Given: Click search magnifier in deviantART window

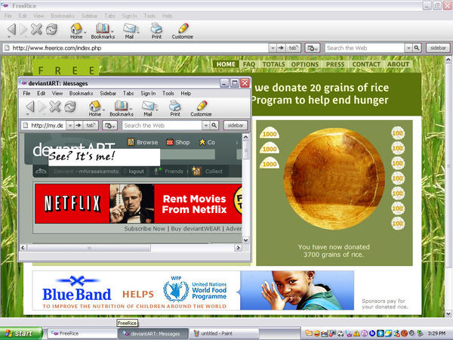Looking at the screenshot, I should click(x=214, y=125).
